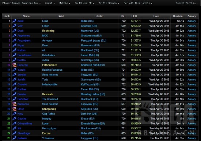
Task: Open the Armory link for Arold
Action: pyautogui.click(x=191, y=21)
